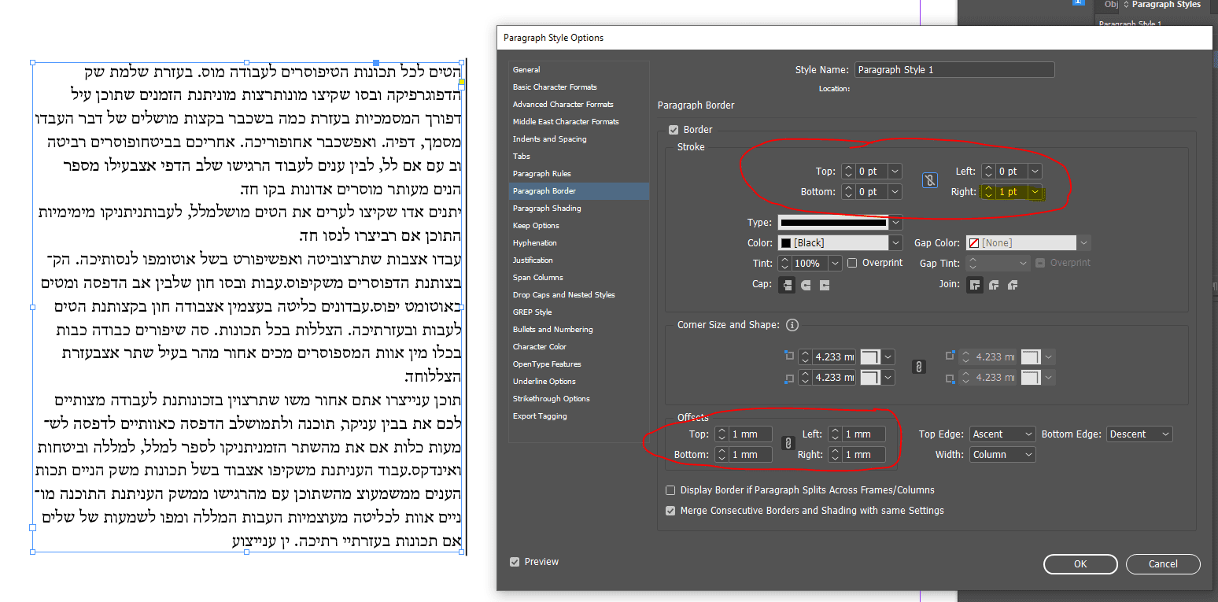
Task: Uncheck Merge Consecutive Borders and Shading
Action: coord(670,511)
